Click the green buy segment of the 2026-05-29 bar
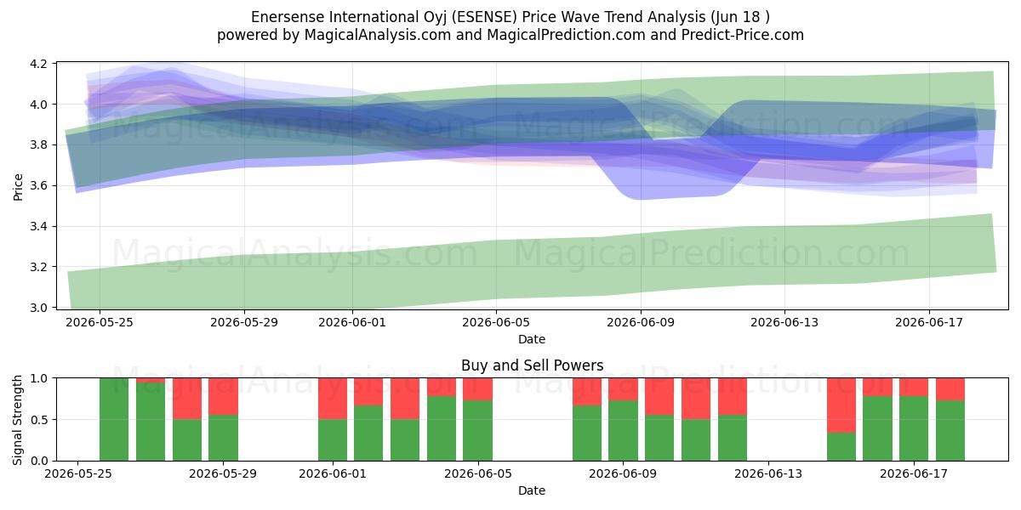Viewport: 1021px width, 510px height. coord(223,438)
